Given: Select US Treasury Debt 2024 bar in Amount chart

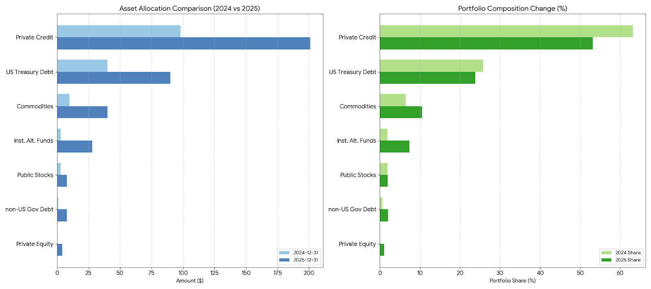Looking at the screenshot, I should point(82,66).
